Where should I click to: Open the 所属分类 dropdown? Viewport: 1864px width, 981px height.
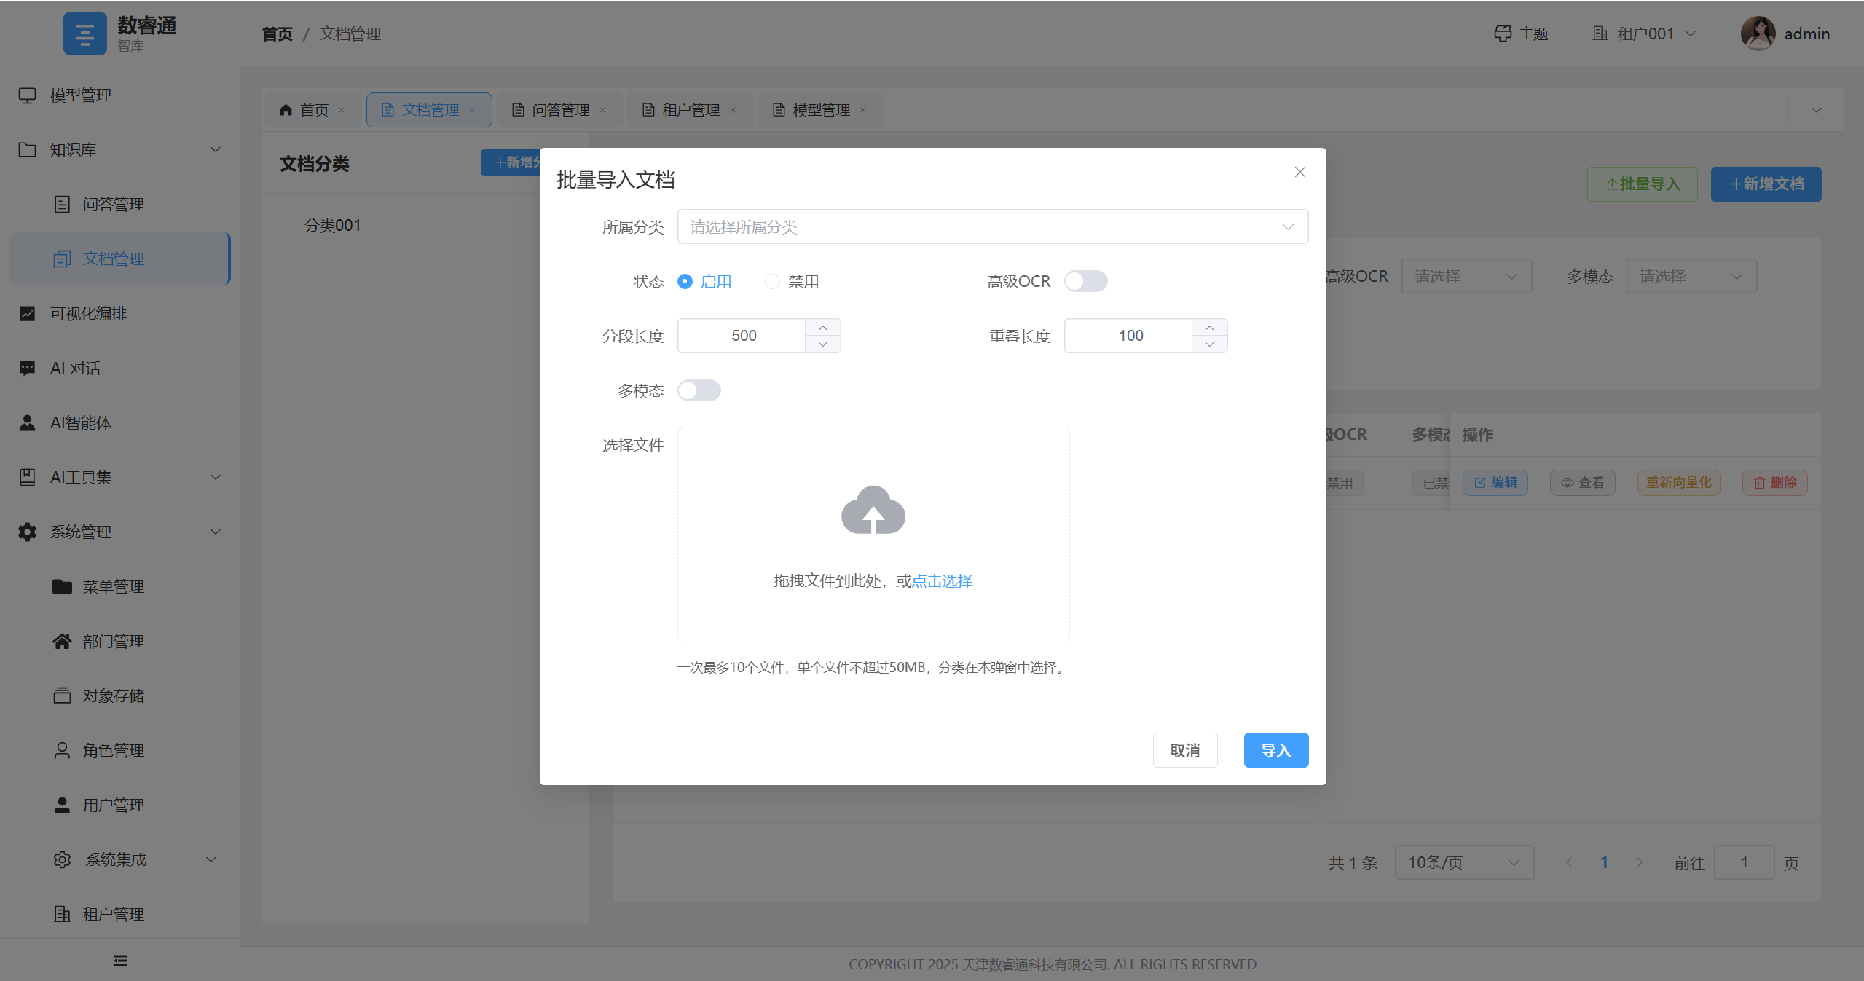[x=992, y=227]
